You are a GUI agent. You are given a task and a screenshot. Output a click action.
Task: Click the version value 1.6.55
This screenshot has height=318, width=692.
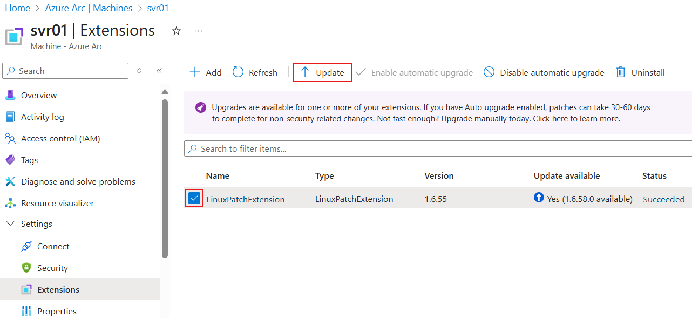point(436,199)
